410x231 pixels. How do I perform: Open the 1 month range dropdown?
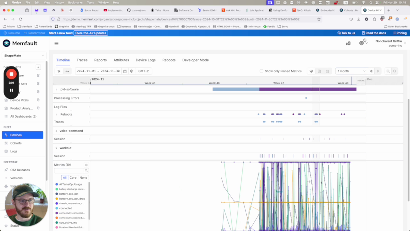351,71
